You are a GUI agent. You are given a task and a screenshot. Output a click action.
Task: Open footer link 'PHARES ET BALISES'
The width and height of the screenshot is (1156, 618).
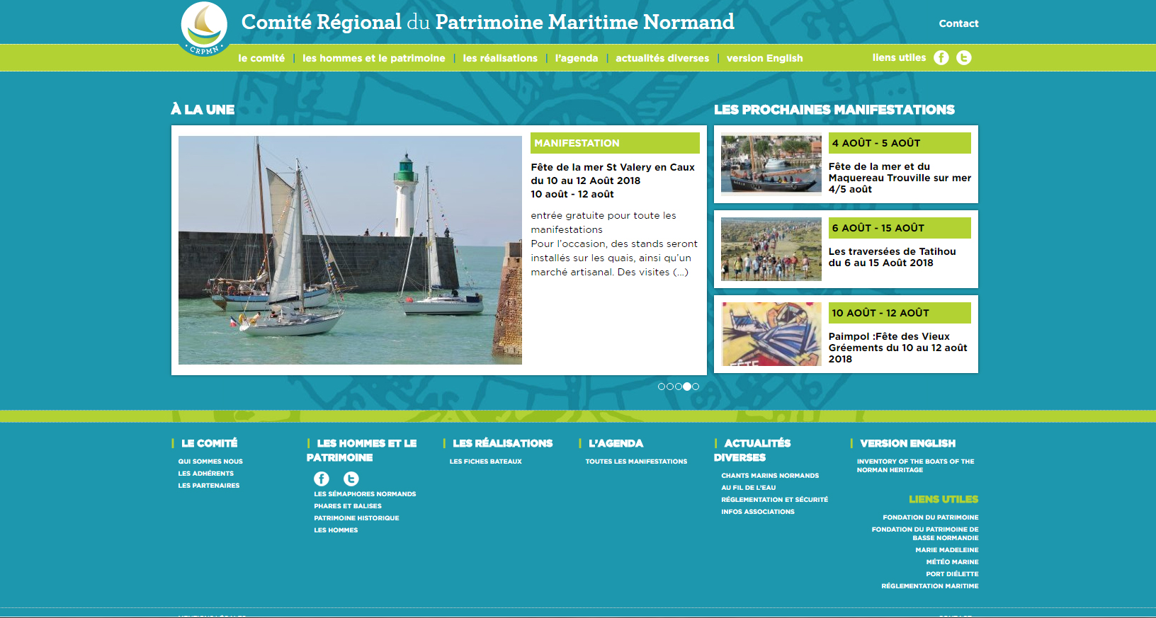click(x=348, y=506)
